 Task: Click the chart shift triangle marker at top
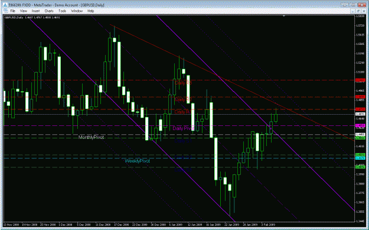click(x=284, y=16)
